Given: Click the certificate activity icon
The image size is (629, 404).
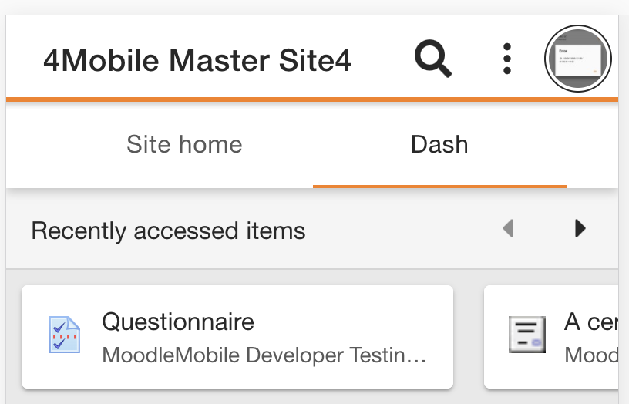Looking at the screenshot, I should [527, 335].
